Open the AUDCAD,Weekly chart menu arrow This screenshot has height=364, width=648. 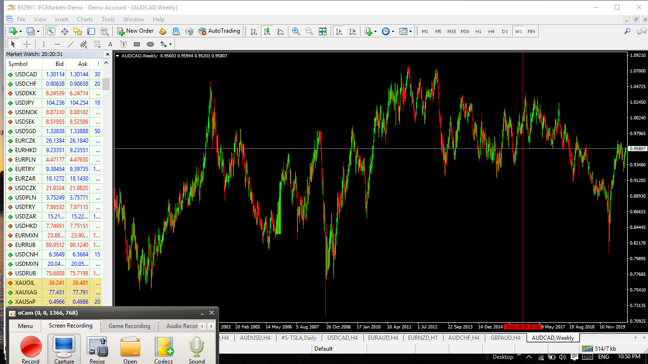coord(118,56)
